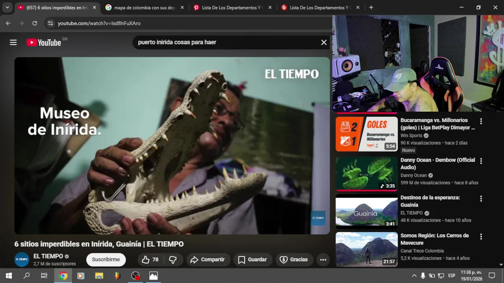Open options for Los Cerros de Mavecure video

coord(481,237)
